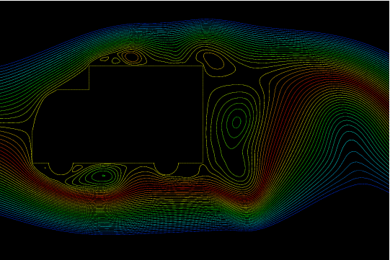This screenshot has height=260, width=390.
Task: Click the tiny leftmost eddy above the windshield
Action: click(105, 59)
